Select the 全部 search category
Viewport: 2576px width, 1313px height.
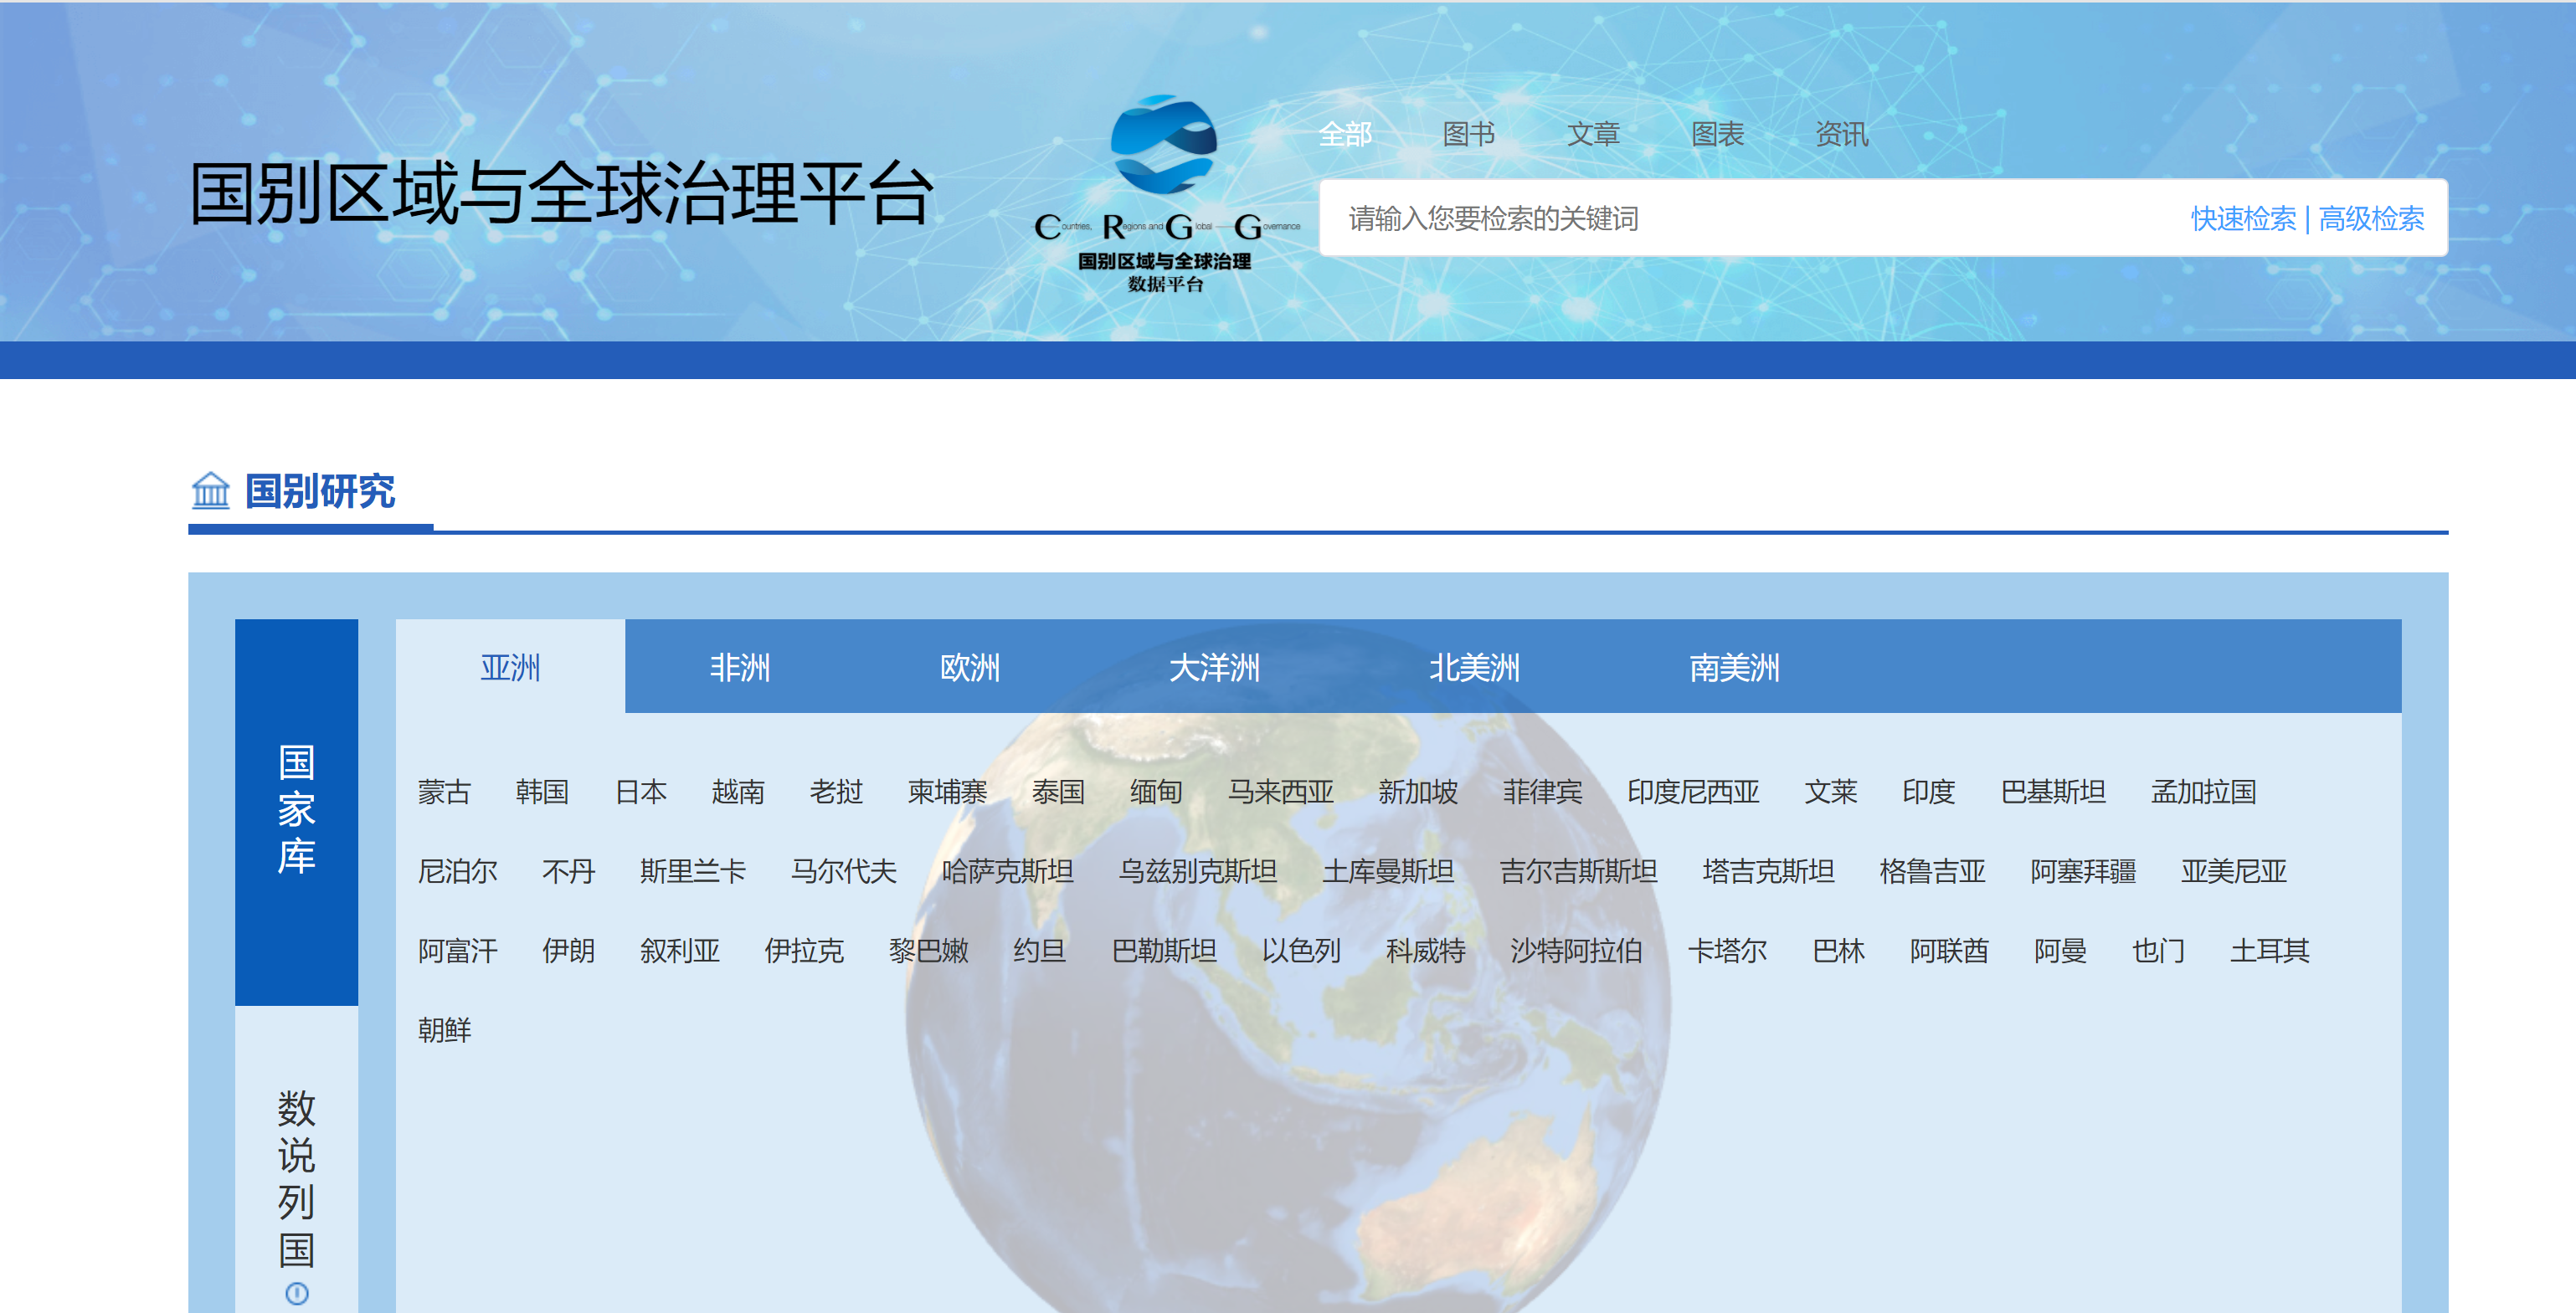pyautogui.click(x=1345, y=134)
